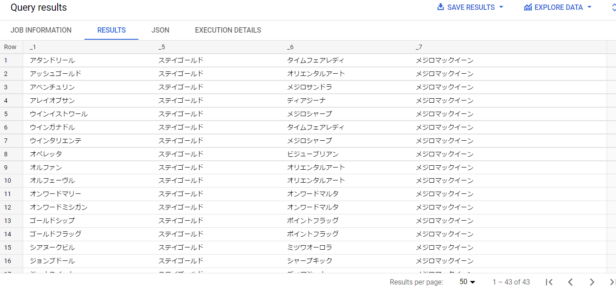Switch to the Job Information tab
This screenshot has height=289, width=616.
click(x=41, y=30)
